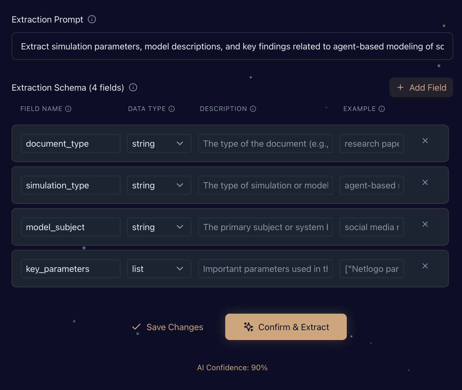This screenshot has width=462, height=390.
Task: Click Save Changes
Action: 168,327
